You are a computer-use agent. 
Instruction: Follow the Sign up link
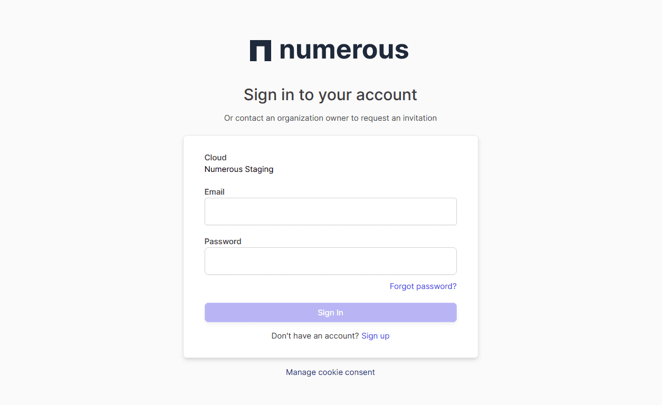pyautogui.click(x=376, y=336)
